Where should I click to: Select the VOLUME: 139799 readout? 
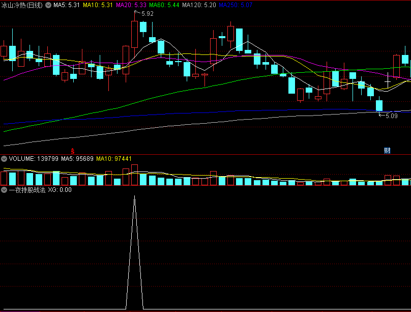34,159
